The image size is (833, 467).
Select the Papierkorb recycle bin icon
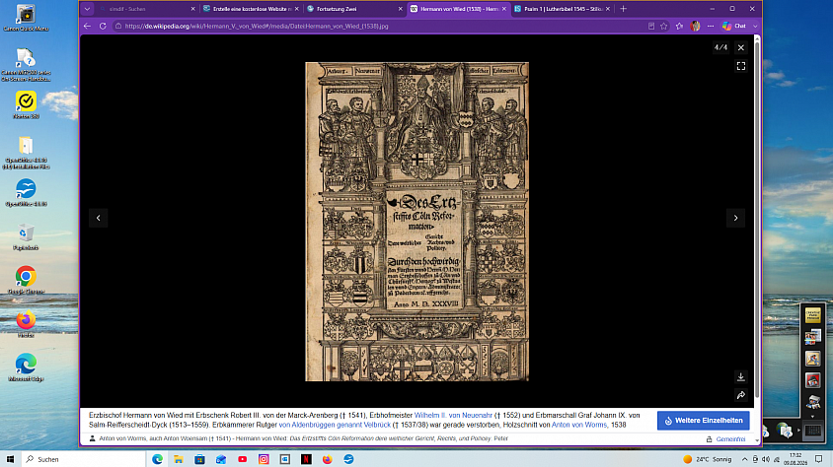click(x=26, y=236)
